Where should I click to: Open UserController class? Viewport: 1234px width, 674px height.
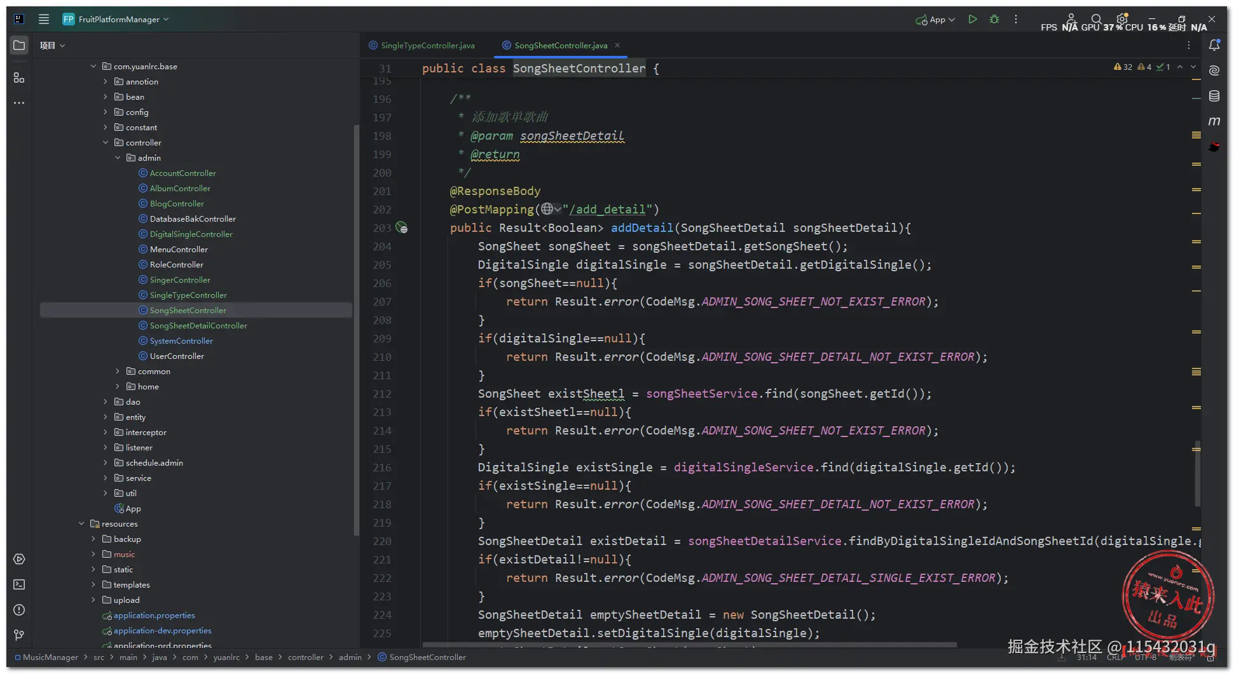tap(177, 356)
